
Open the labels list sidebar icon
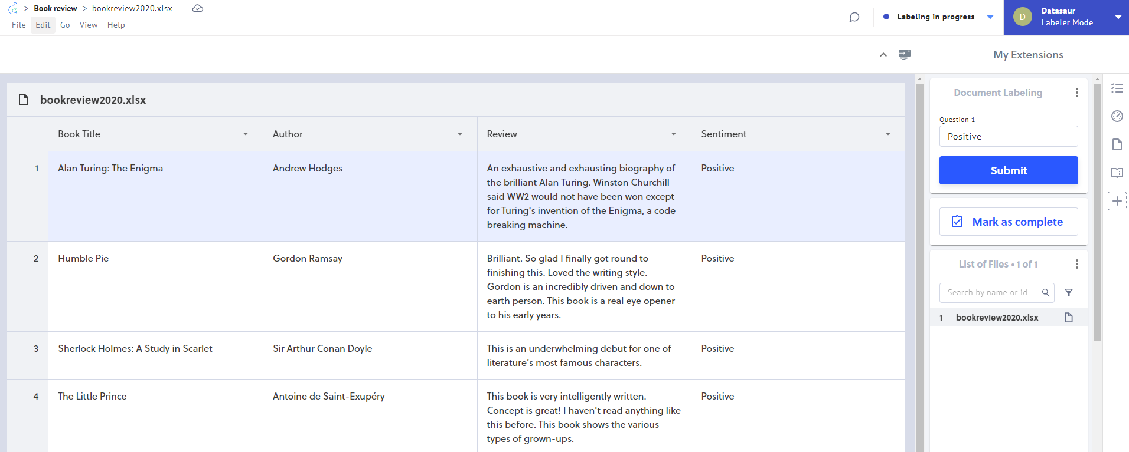pos(1117,88)
